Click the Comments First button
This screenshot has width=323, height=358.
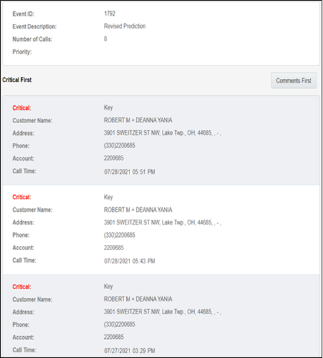(x=293, y=80)
